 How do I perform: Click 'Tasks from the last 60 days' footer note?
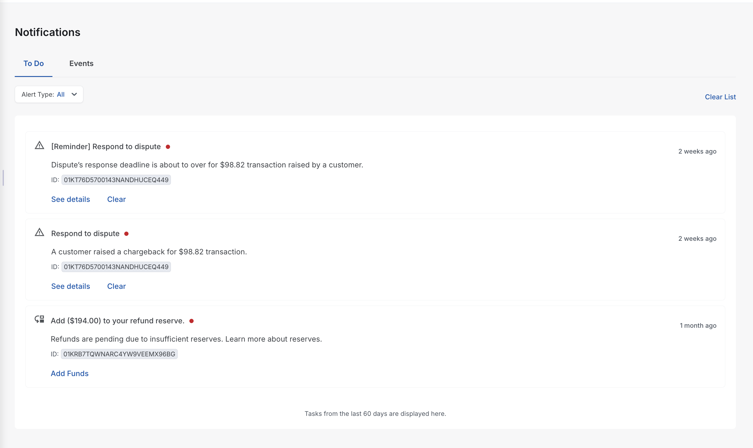point(375,414)
